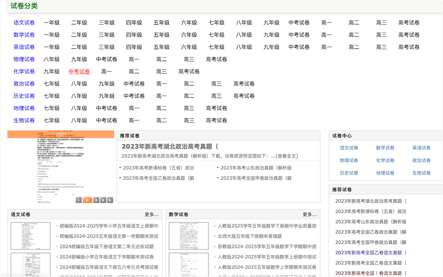The width and height of the screenshot is (443, 277).
Task: Click 更多... in the 语文试卷 panel
Action: click(x=152, y=214)
